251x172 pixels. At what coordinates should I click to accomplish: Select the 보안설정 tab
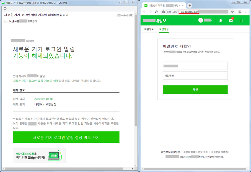click(164, 29)
